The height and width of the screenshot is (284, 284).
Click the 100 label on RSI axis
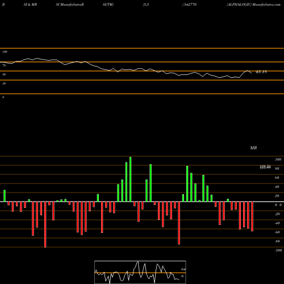(5, 52)
